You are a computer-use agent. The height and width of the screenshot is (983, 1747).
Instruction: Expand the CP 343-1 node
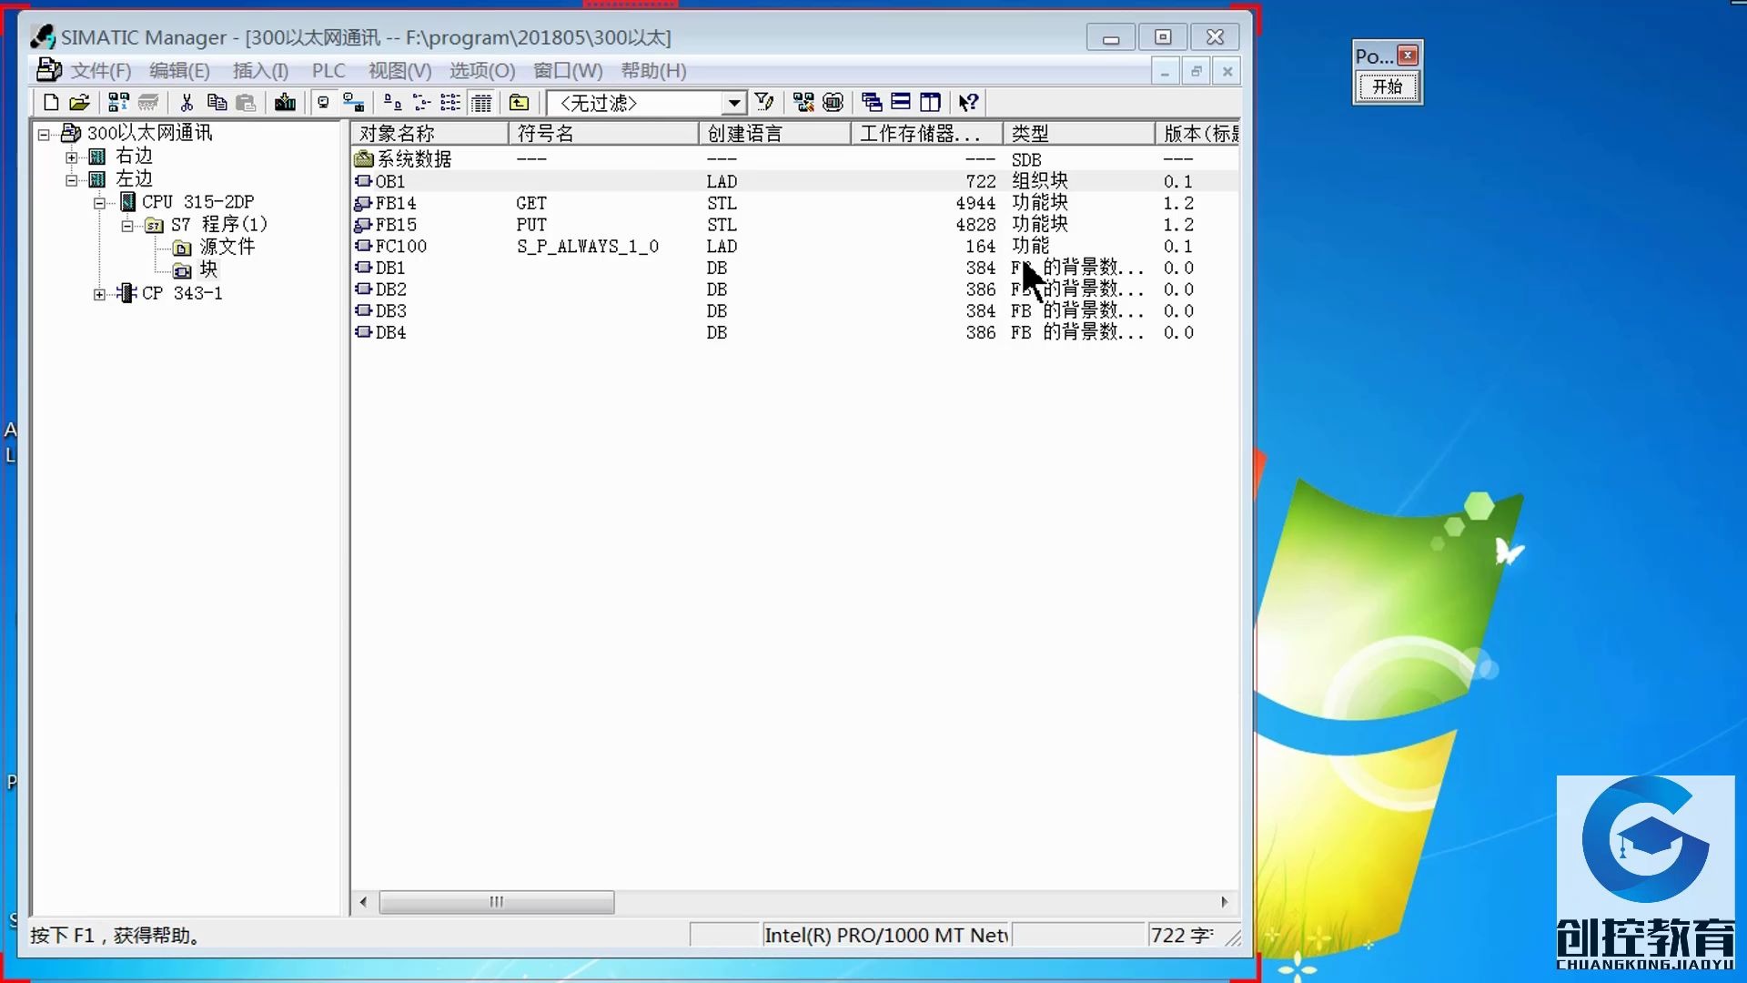[100, 293]
